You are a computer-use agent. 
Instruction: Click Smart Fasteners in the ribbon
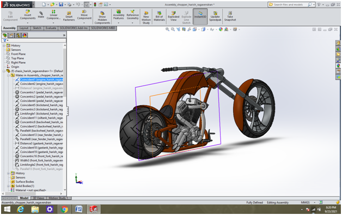69,16
